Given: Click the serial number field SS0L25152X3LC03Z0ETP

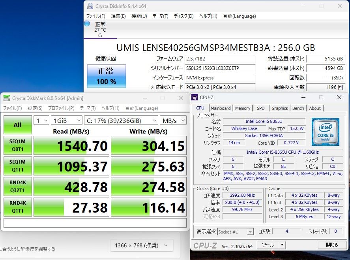Looking at the screenshot, I should click(x=220, y=68).
